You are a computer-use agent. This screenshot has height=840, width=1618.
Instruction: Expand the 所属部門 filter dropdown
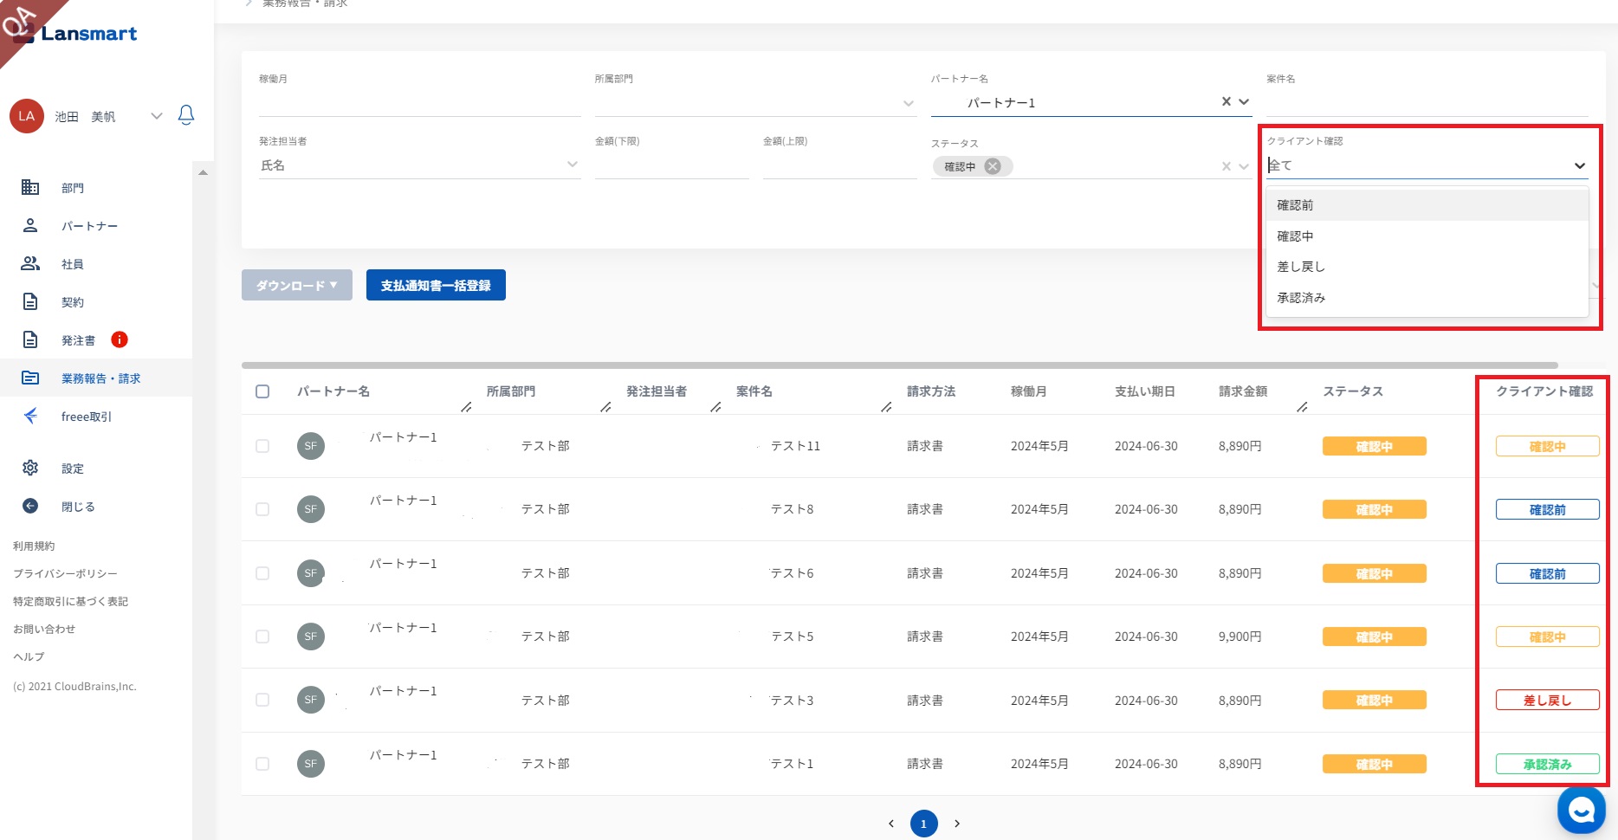[908, 103]
